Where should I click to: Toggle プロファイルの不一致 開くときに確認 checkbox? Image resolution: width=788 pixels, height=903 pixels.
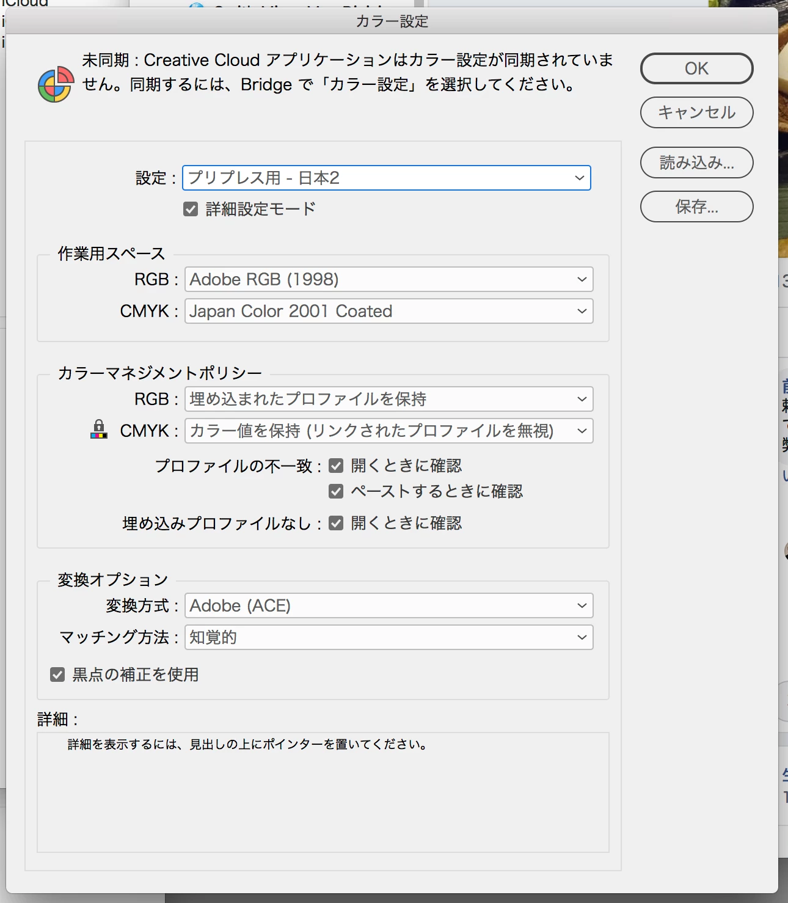[336, 466]
